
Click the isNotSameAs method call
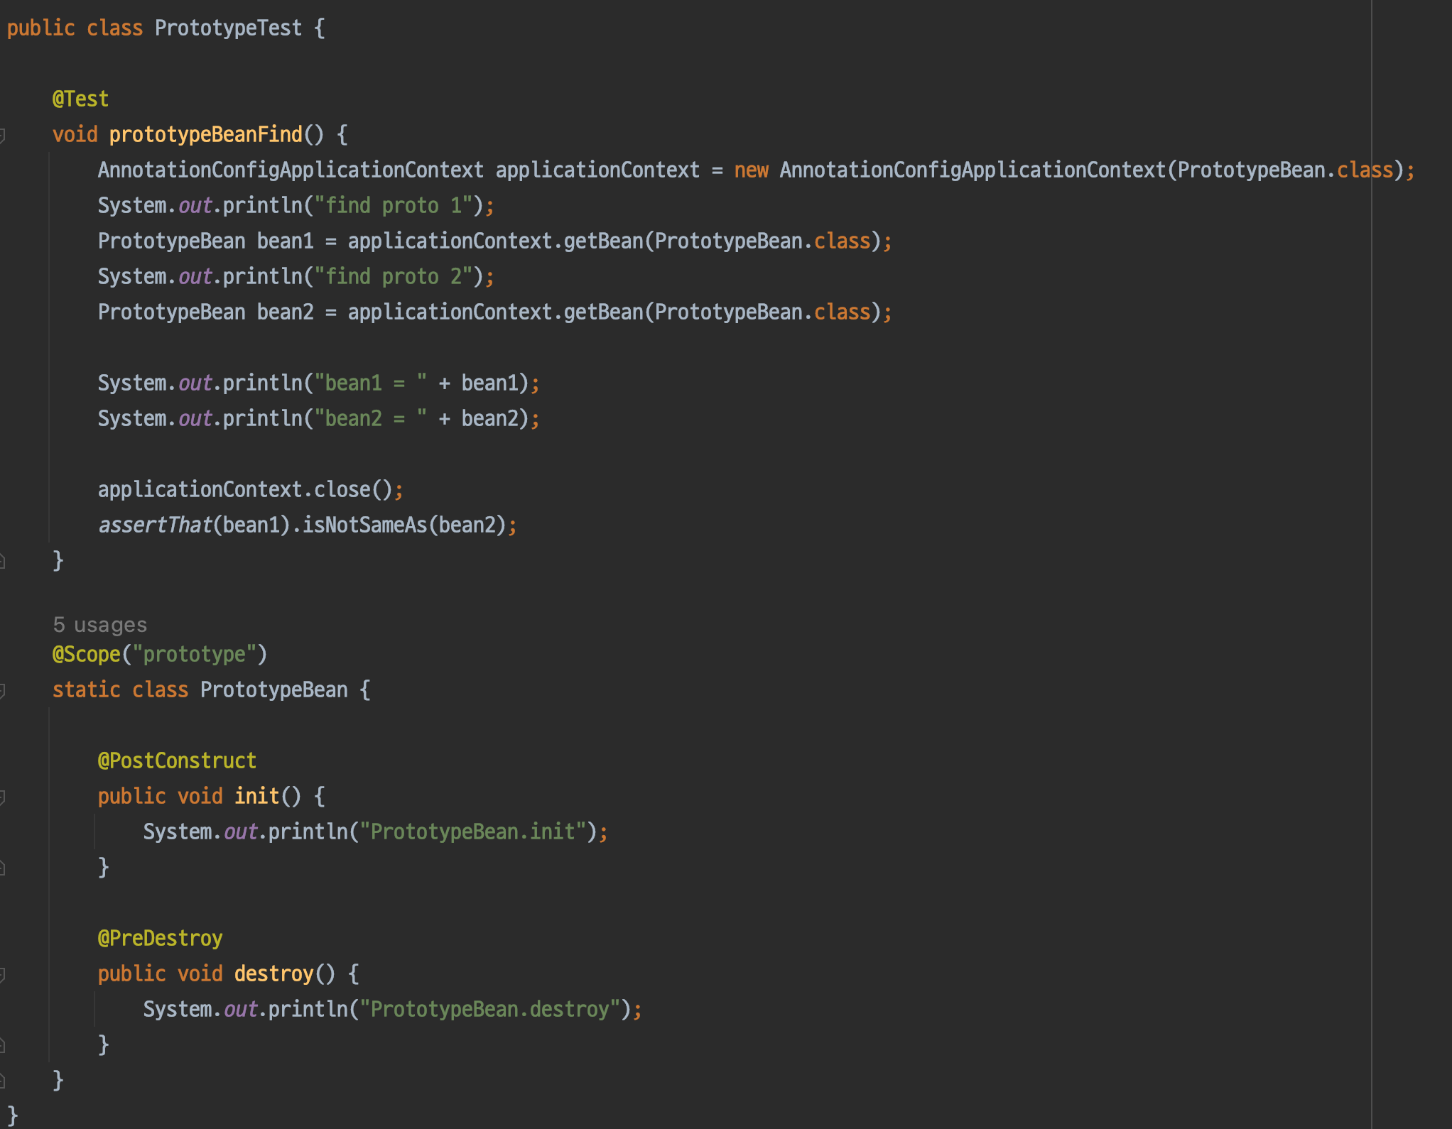click(364, 525)
